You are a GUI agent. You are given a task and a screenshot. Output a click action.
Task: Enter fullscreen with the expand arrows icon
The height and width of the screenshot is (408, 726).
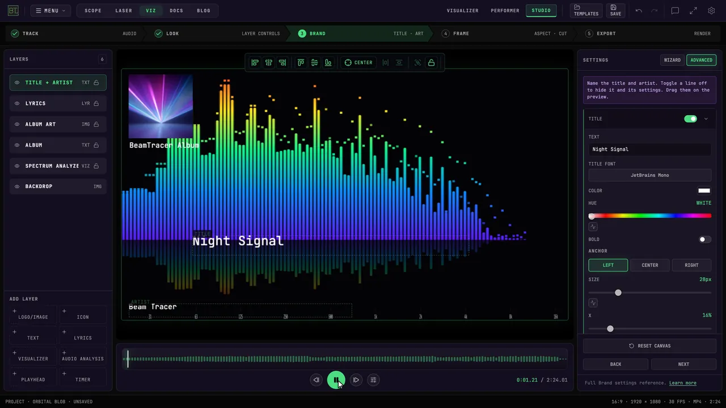693,11
